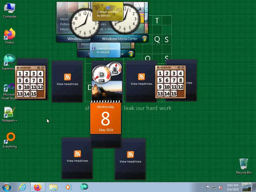Click "View headlines" left of the CPU meter

pos(67,84)
